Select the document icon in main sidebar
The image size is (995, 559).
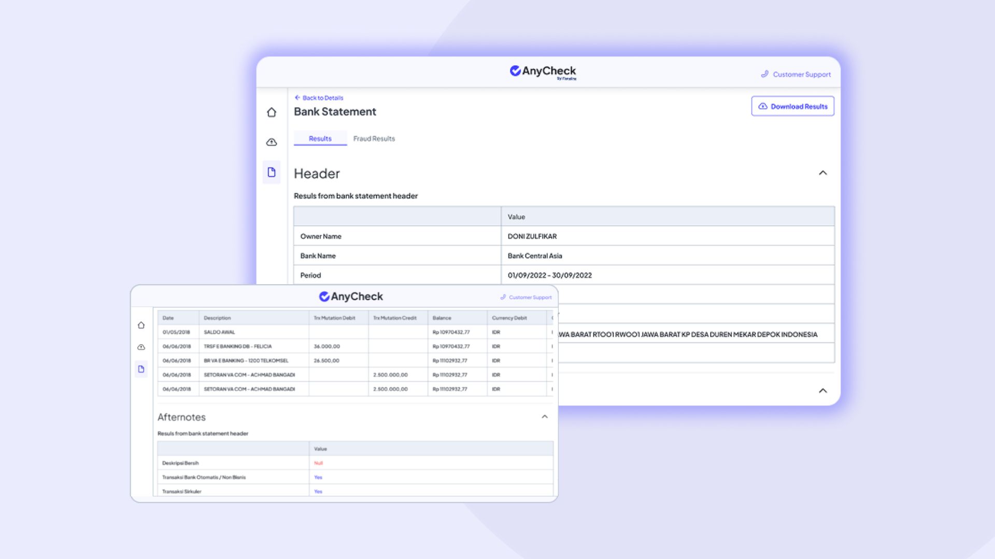271,172
